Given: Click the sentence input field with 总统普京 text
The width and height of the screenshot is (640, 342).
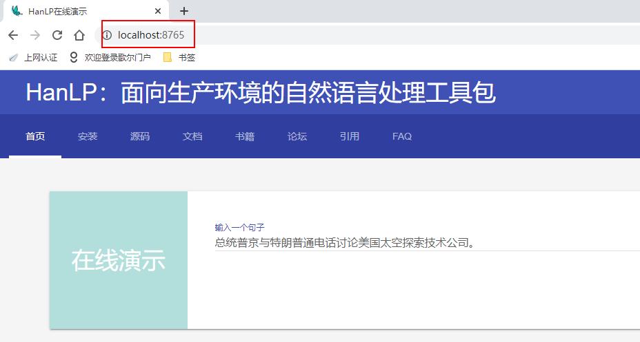Looking at the screenshot, I should click(x=428, y=243).
